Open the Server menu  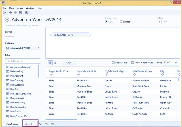(20, 8)
